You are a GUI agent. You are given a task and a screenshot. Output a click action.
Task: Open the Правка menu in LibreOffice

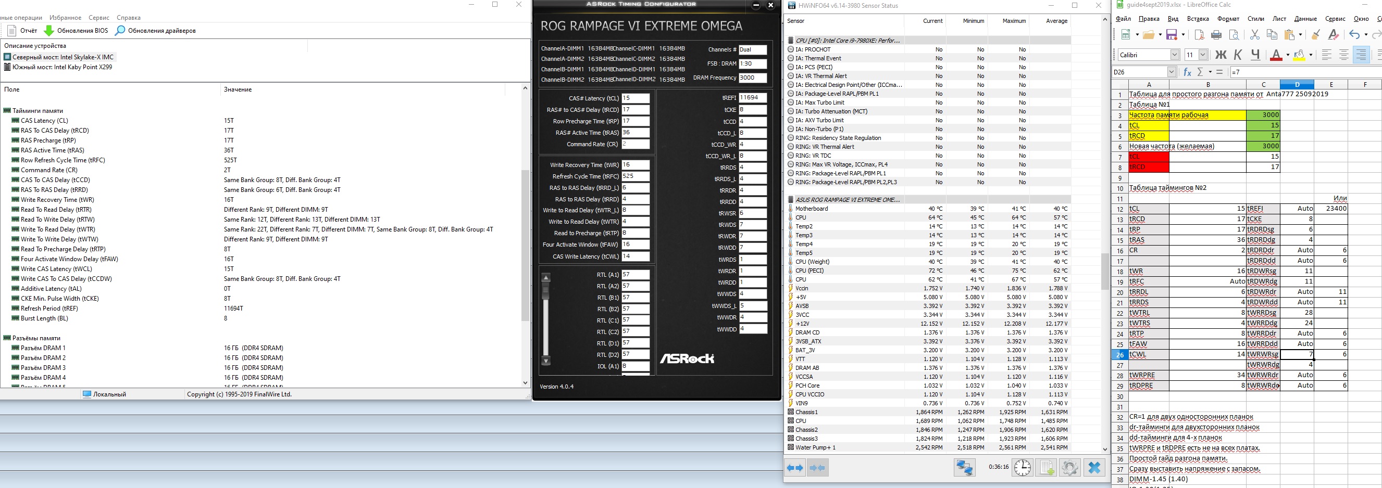click(x=1149, y=19)
